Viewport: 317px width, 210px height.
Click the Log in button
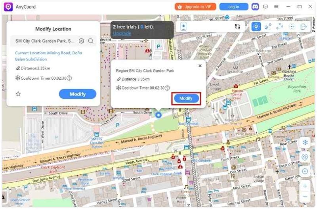[x=233, y=7]
